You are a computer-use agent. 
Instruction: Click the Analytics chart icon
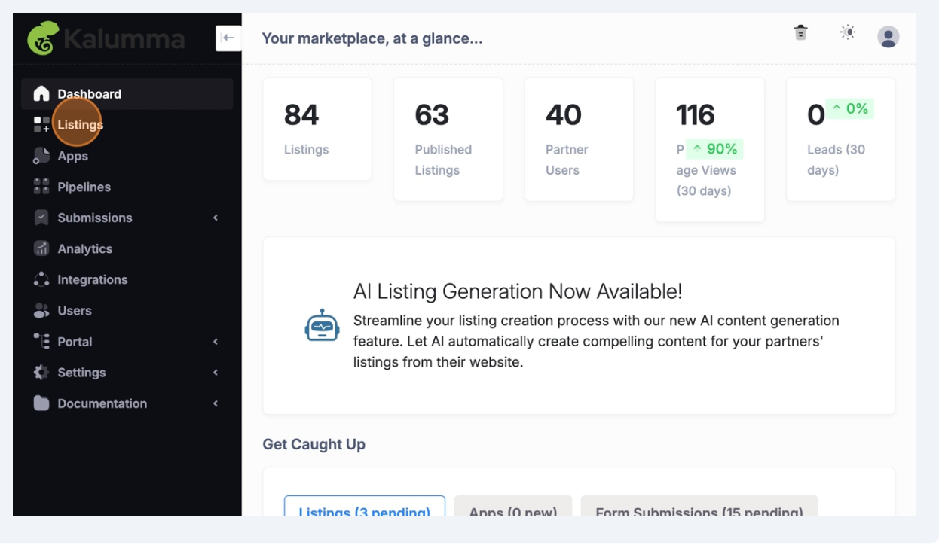41,248
